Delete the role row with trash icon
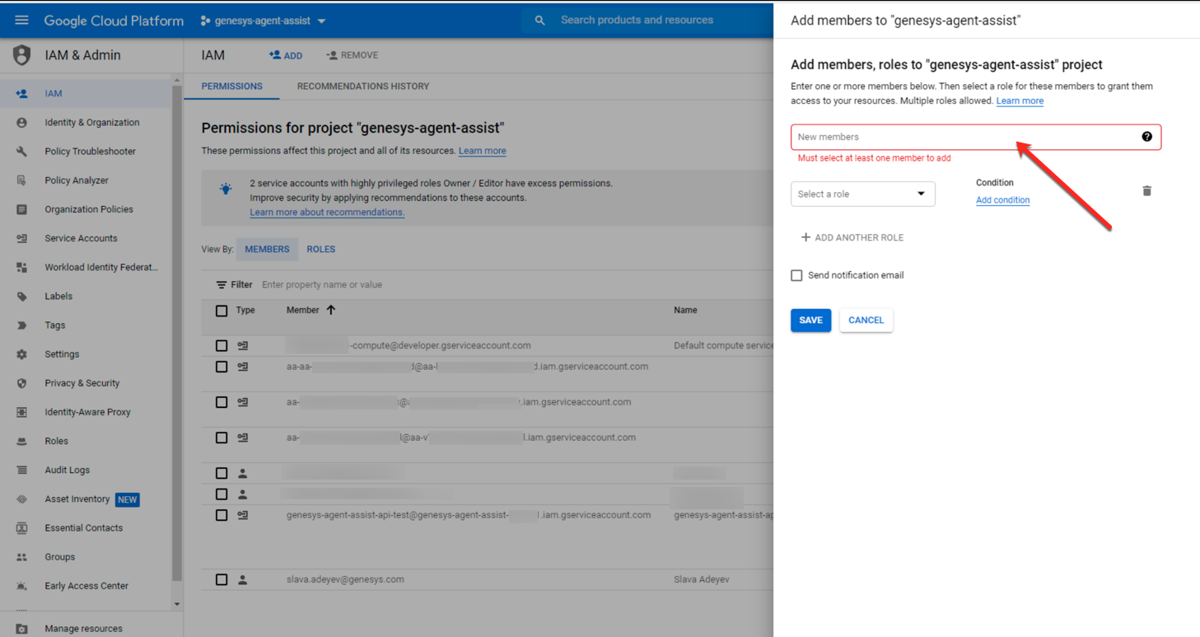Screen dimensions: 1200x637 [1146, 191]
